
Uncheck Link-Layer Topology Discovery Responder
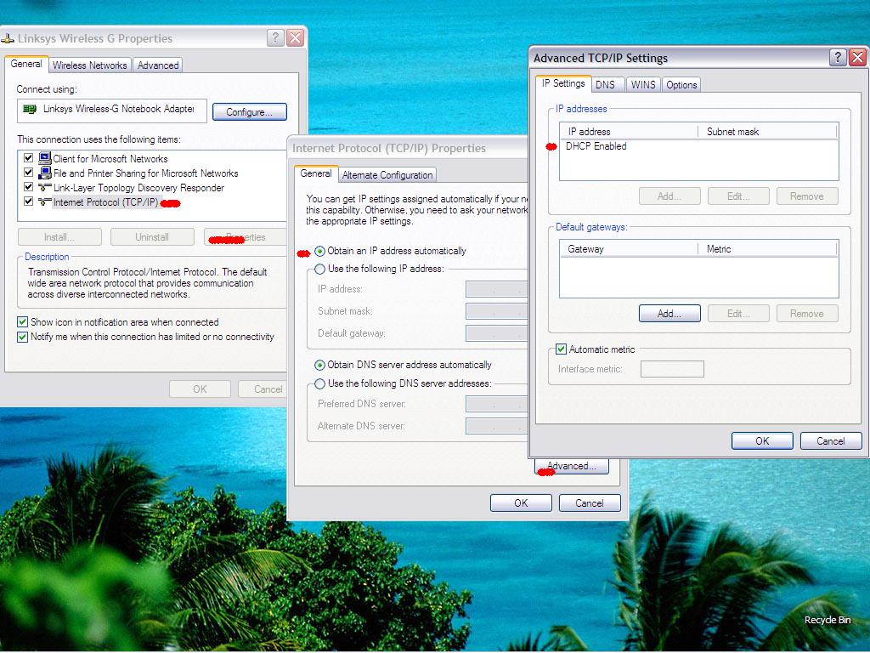coord(28,186)
